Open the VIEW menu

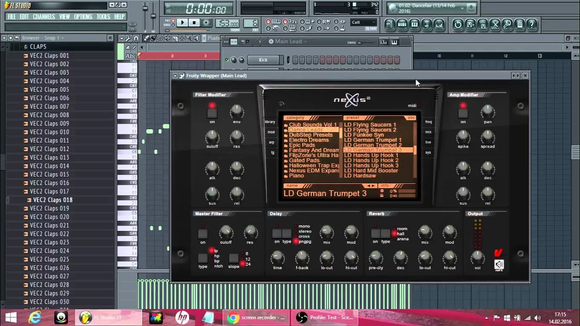(x=64, y=17)
